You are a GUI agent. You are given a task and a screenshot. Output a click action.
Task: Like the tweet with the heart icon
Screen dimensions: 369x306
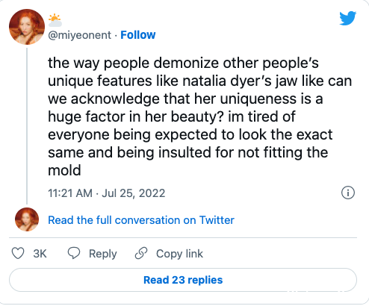click(18, 253)
